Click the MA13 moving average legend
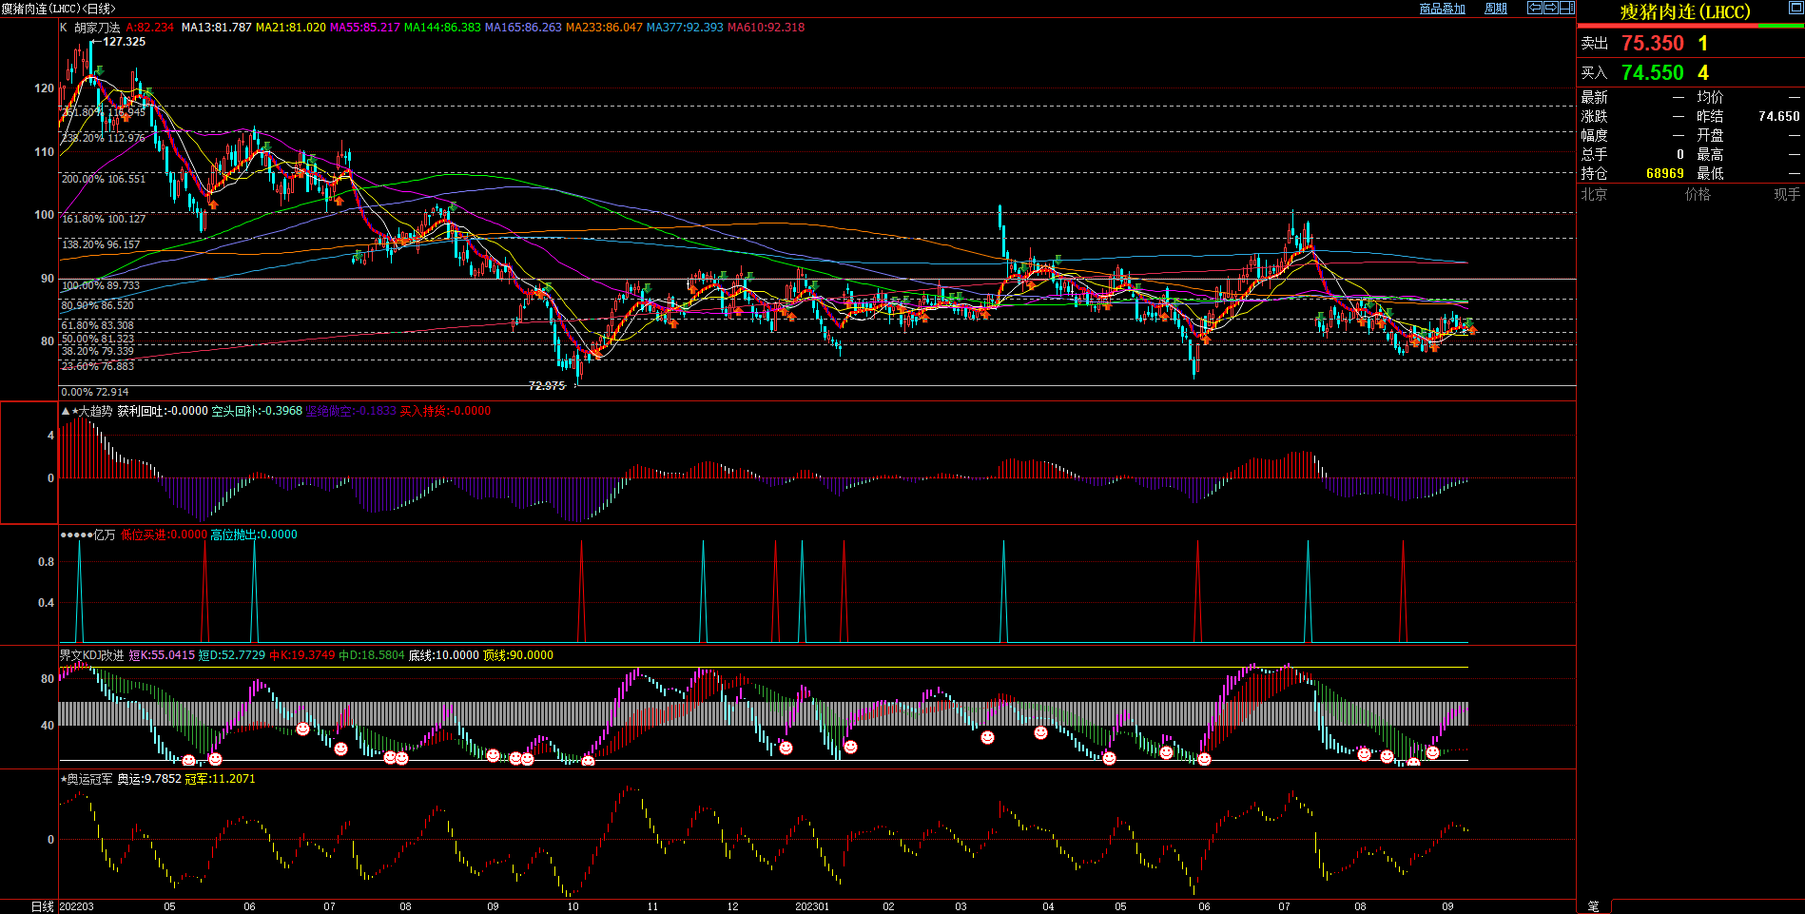 point(216,28)
